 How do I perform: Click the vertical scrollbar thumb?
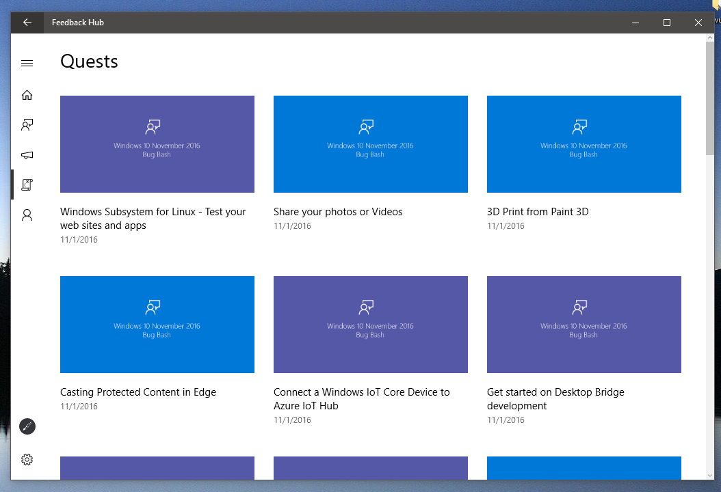tap(710, 98)
